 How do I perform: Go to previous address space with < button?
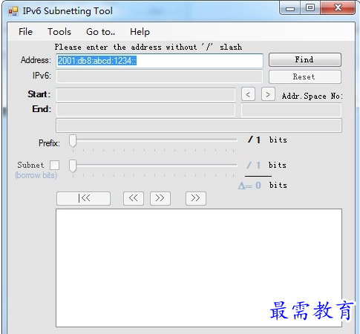coord(248,94)
